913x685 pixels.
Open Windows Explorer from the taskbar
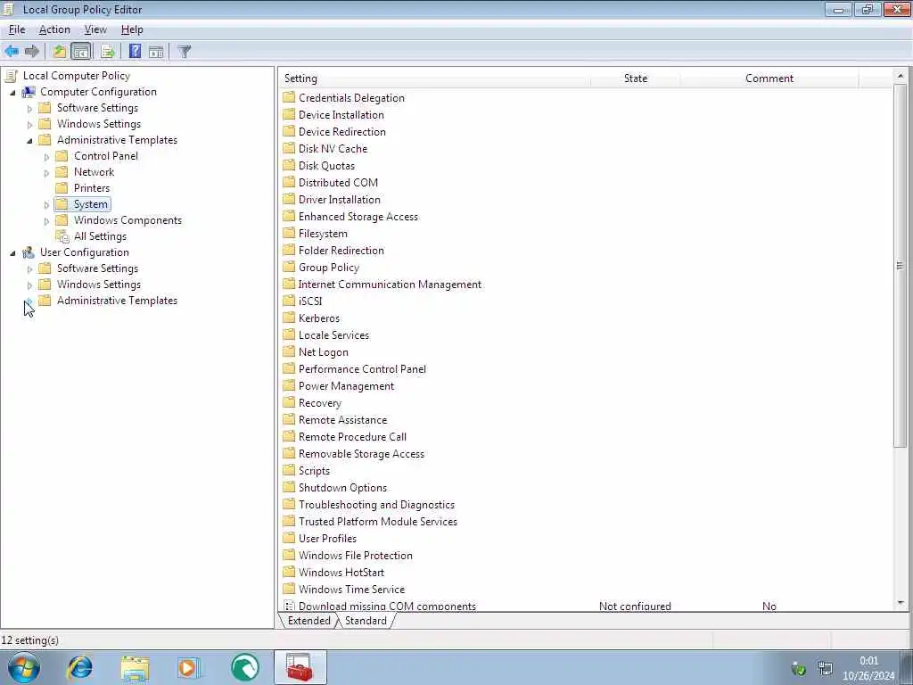point(136,667)
